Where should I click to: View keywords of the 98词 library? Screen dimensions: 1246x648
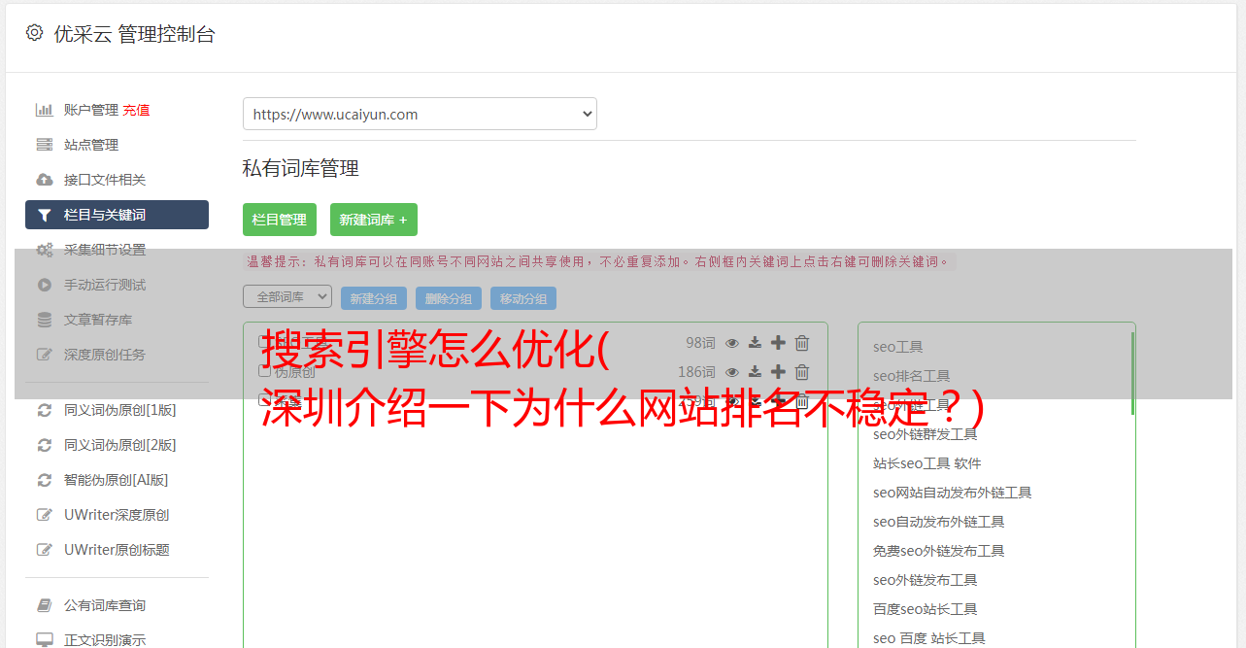732,343
